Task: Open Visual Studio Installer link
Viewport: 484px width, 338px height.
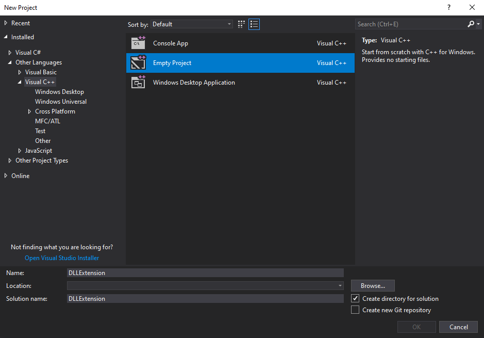Action: pyautogui.click(x=62, y=258)
